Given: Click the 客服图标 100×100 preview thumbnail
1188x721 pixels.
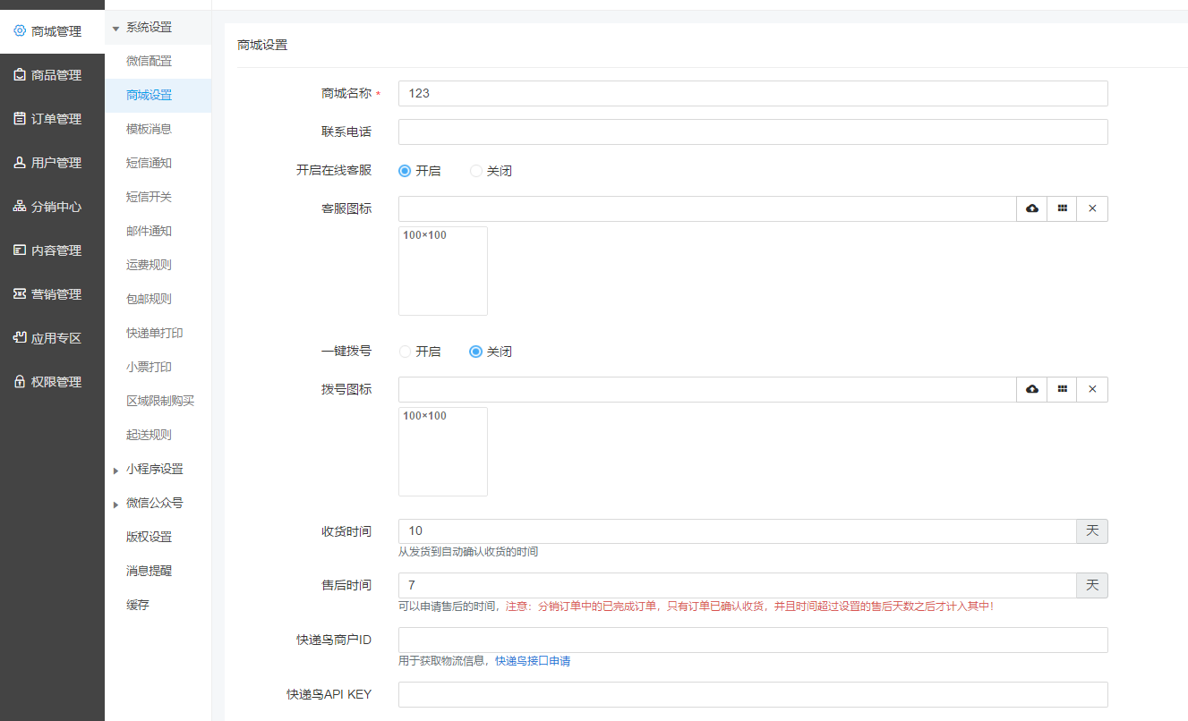Looking at the screenshot, I should tap(443, 271).
